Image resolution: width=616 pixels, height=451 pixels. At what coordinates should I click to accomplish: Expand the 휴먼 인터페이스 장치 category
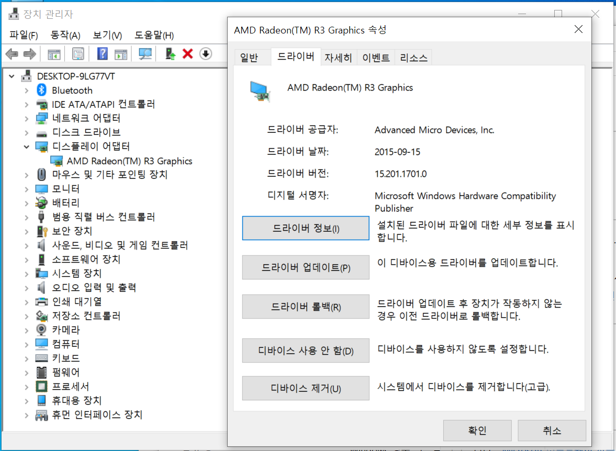point(26,415)
